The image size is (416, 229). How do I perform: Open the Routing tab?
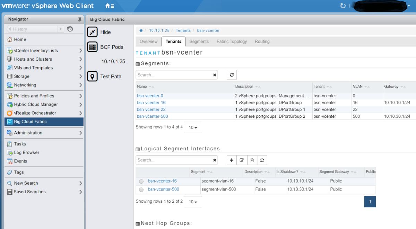[x=262, y=41]
